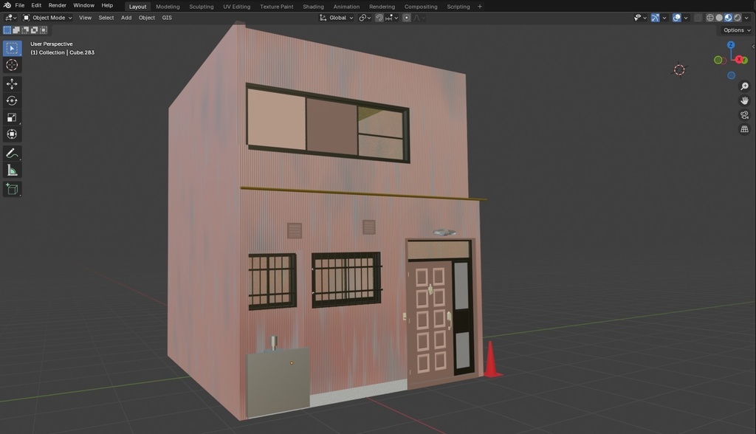Select the Add Cube tool
Viewport: 756px width, 434px height.
pos(12,189)
